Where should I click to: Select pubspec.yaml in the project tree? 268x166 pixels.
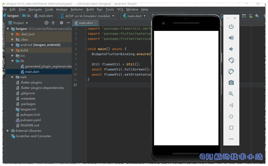pyautogui.click(x=30, y=120)
